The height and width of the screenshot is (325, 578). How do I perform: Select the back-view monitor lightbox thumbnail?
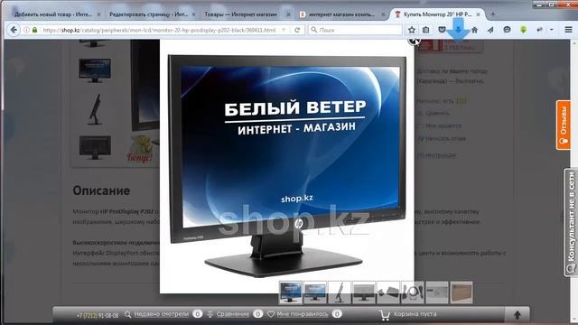tap(363, 292)
